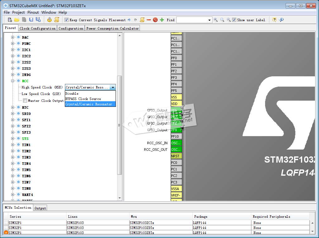This screenshot has height=238, width=319.
Task: Click the PC2 pin on the chip
Action: coord(176,176)
